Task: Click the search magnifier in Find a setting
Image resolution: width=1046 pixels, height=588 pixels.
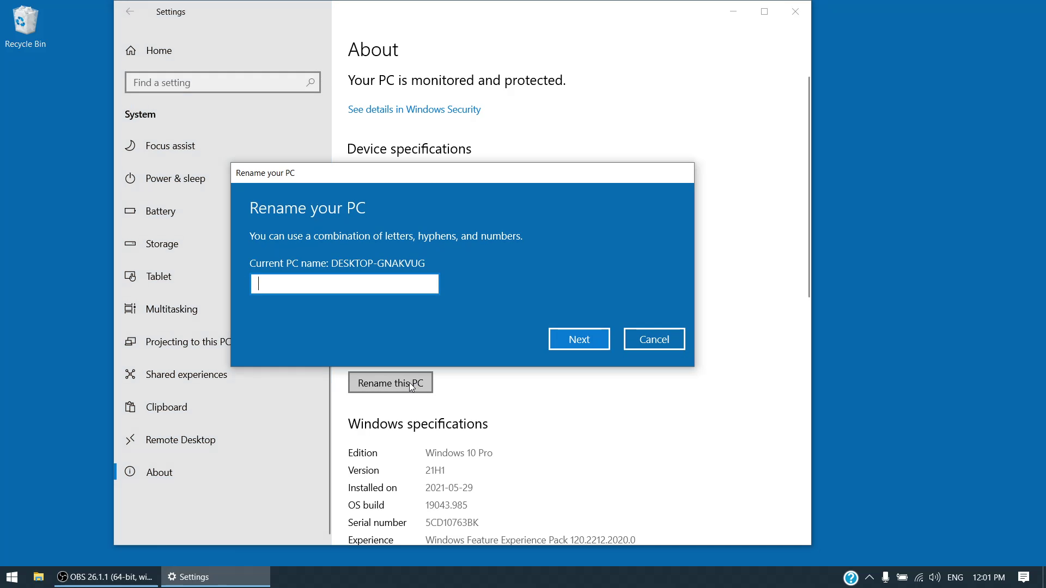Action: [310, 82]
